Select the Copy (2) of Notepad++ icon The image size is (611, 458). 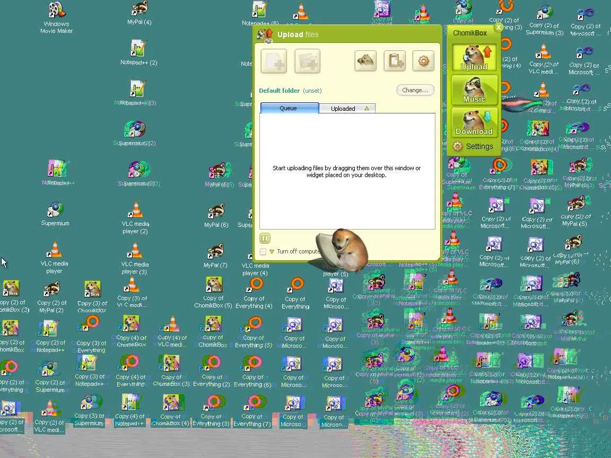pyautogui.click(x=50, y=337)
